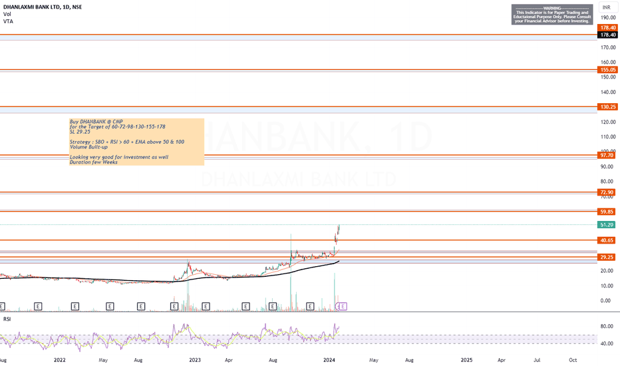The image size is (620, 366).
Task: Click the 2024 label on time axis
Action: click(x=329, y=360)
